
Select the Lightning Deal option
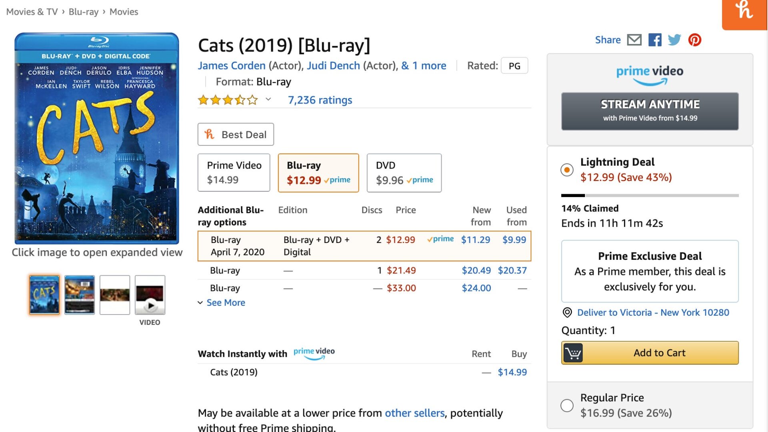(x=566, y=170)
